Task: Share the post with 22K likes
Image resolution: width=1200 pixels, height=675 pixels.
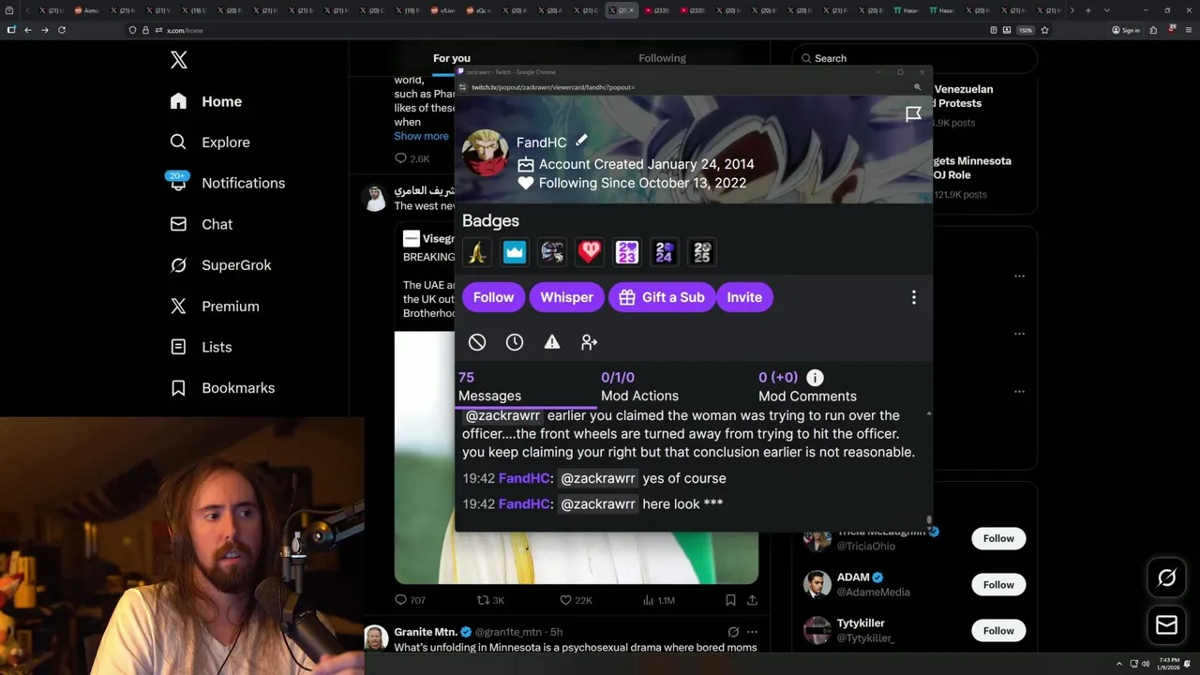Action: [752, 600]
